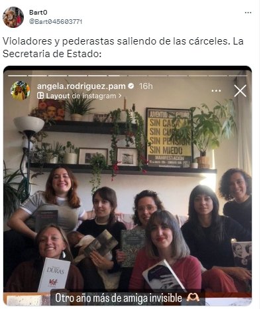Click the verified badge next to angela.rodriguez.pam
Image resolution: width=269 pixels, height=309 pixels.
click(131, 86)
